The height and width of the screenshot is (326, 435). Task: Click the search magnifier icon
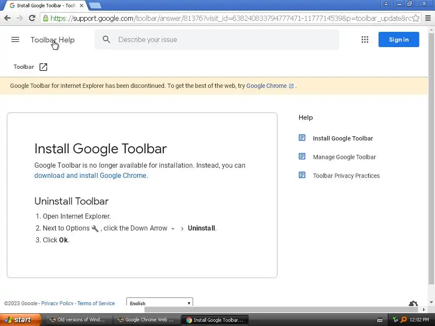tap(106, 39)
